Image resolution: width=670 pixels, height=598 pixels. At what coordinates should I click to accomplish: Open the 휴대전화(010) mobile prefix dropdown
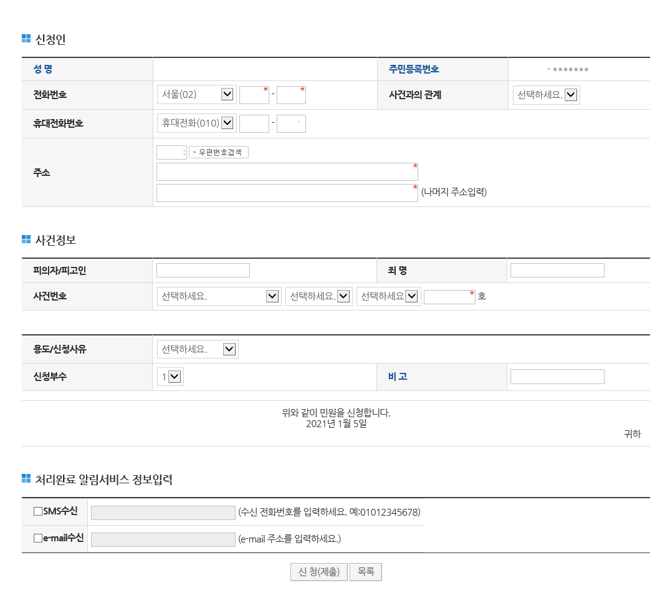196,123
